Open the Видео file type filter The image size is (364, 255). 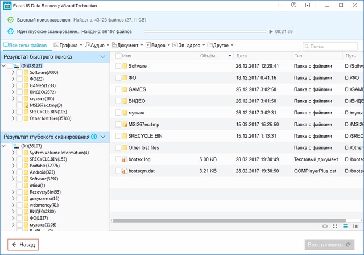[x=158, y=44]
